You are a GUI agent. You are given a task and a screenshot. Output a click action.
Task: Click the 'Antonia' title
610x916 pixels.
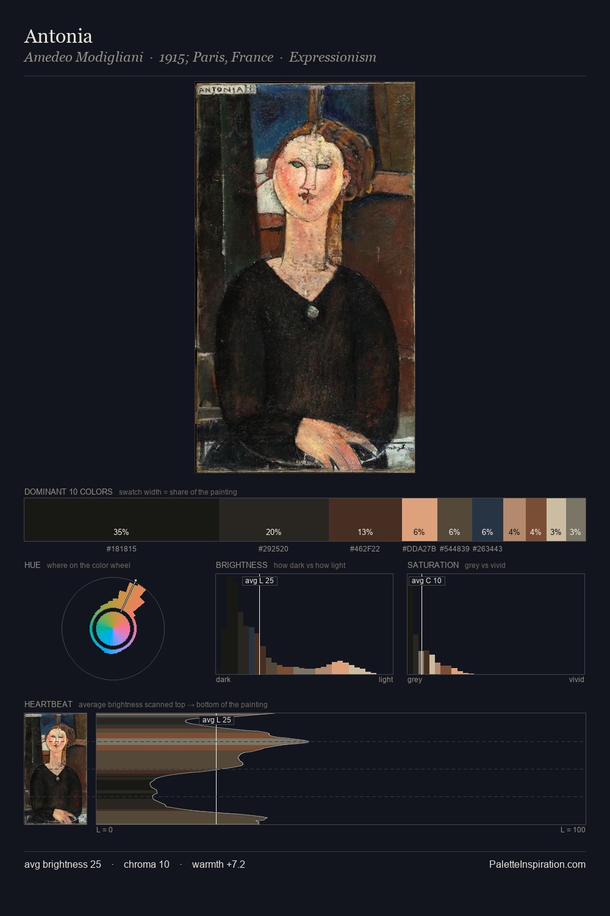[x=59, y=36]
